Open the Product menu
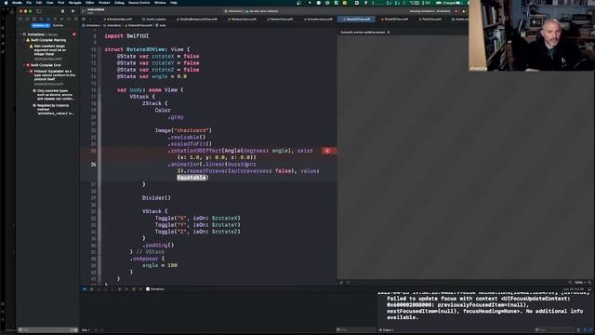Screen dimensions: 595x335 tap(104, 2)
